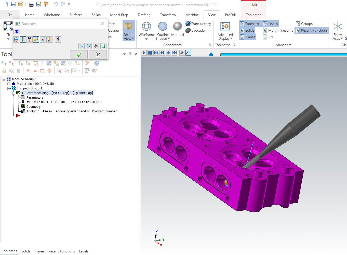Collapse the Machine Group-1 tree node

point(4,79)
